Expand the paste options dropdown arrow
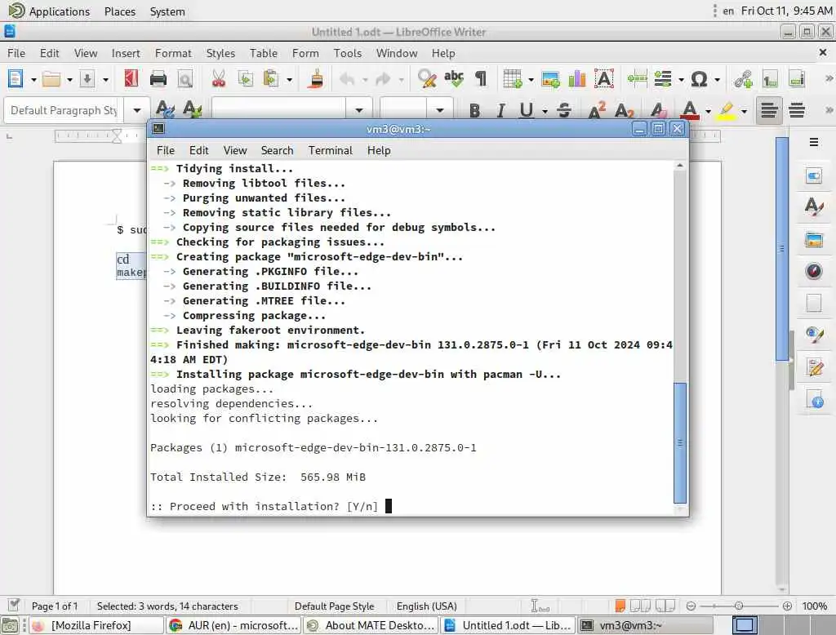The width and height of the screenshot is (836, 635). click(x=290, y=79)
